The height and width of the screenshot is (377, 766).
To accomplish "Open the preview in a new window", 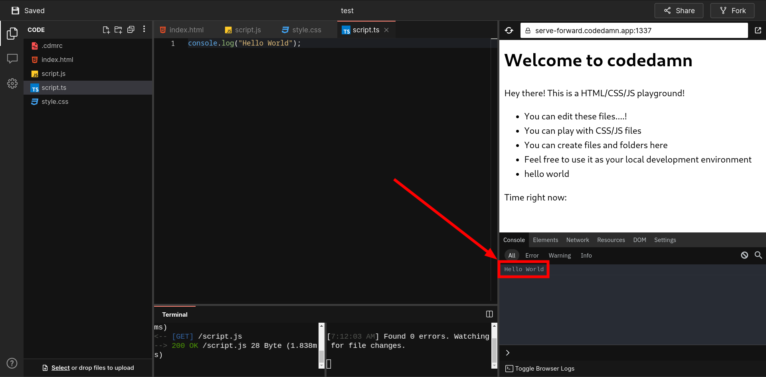I will [x=758, y=30].
